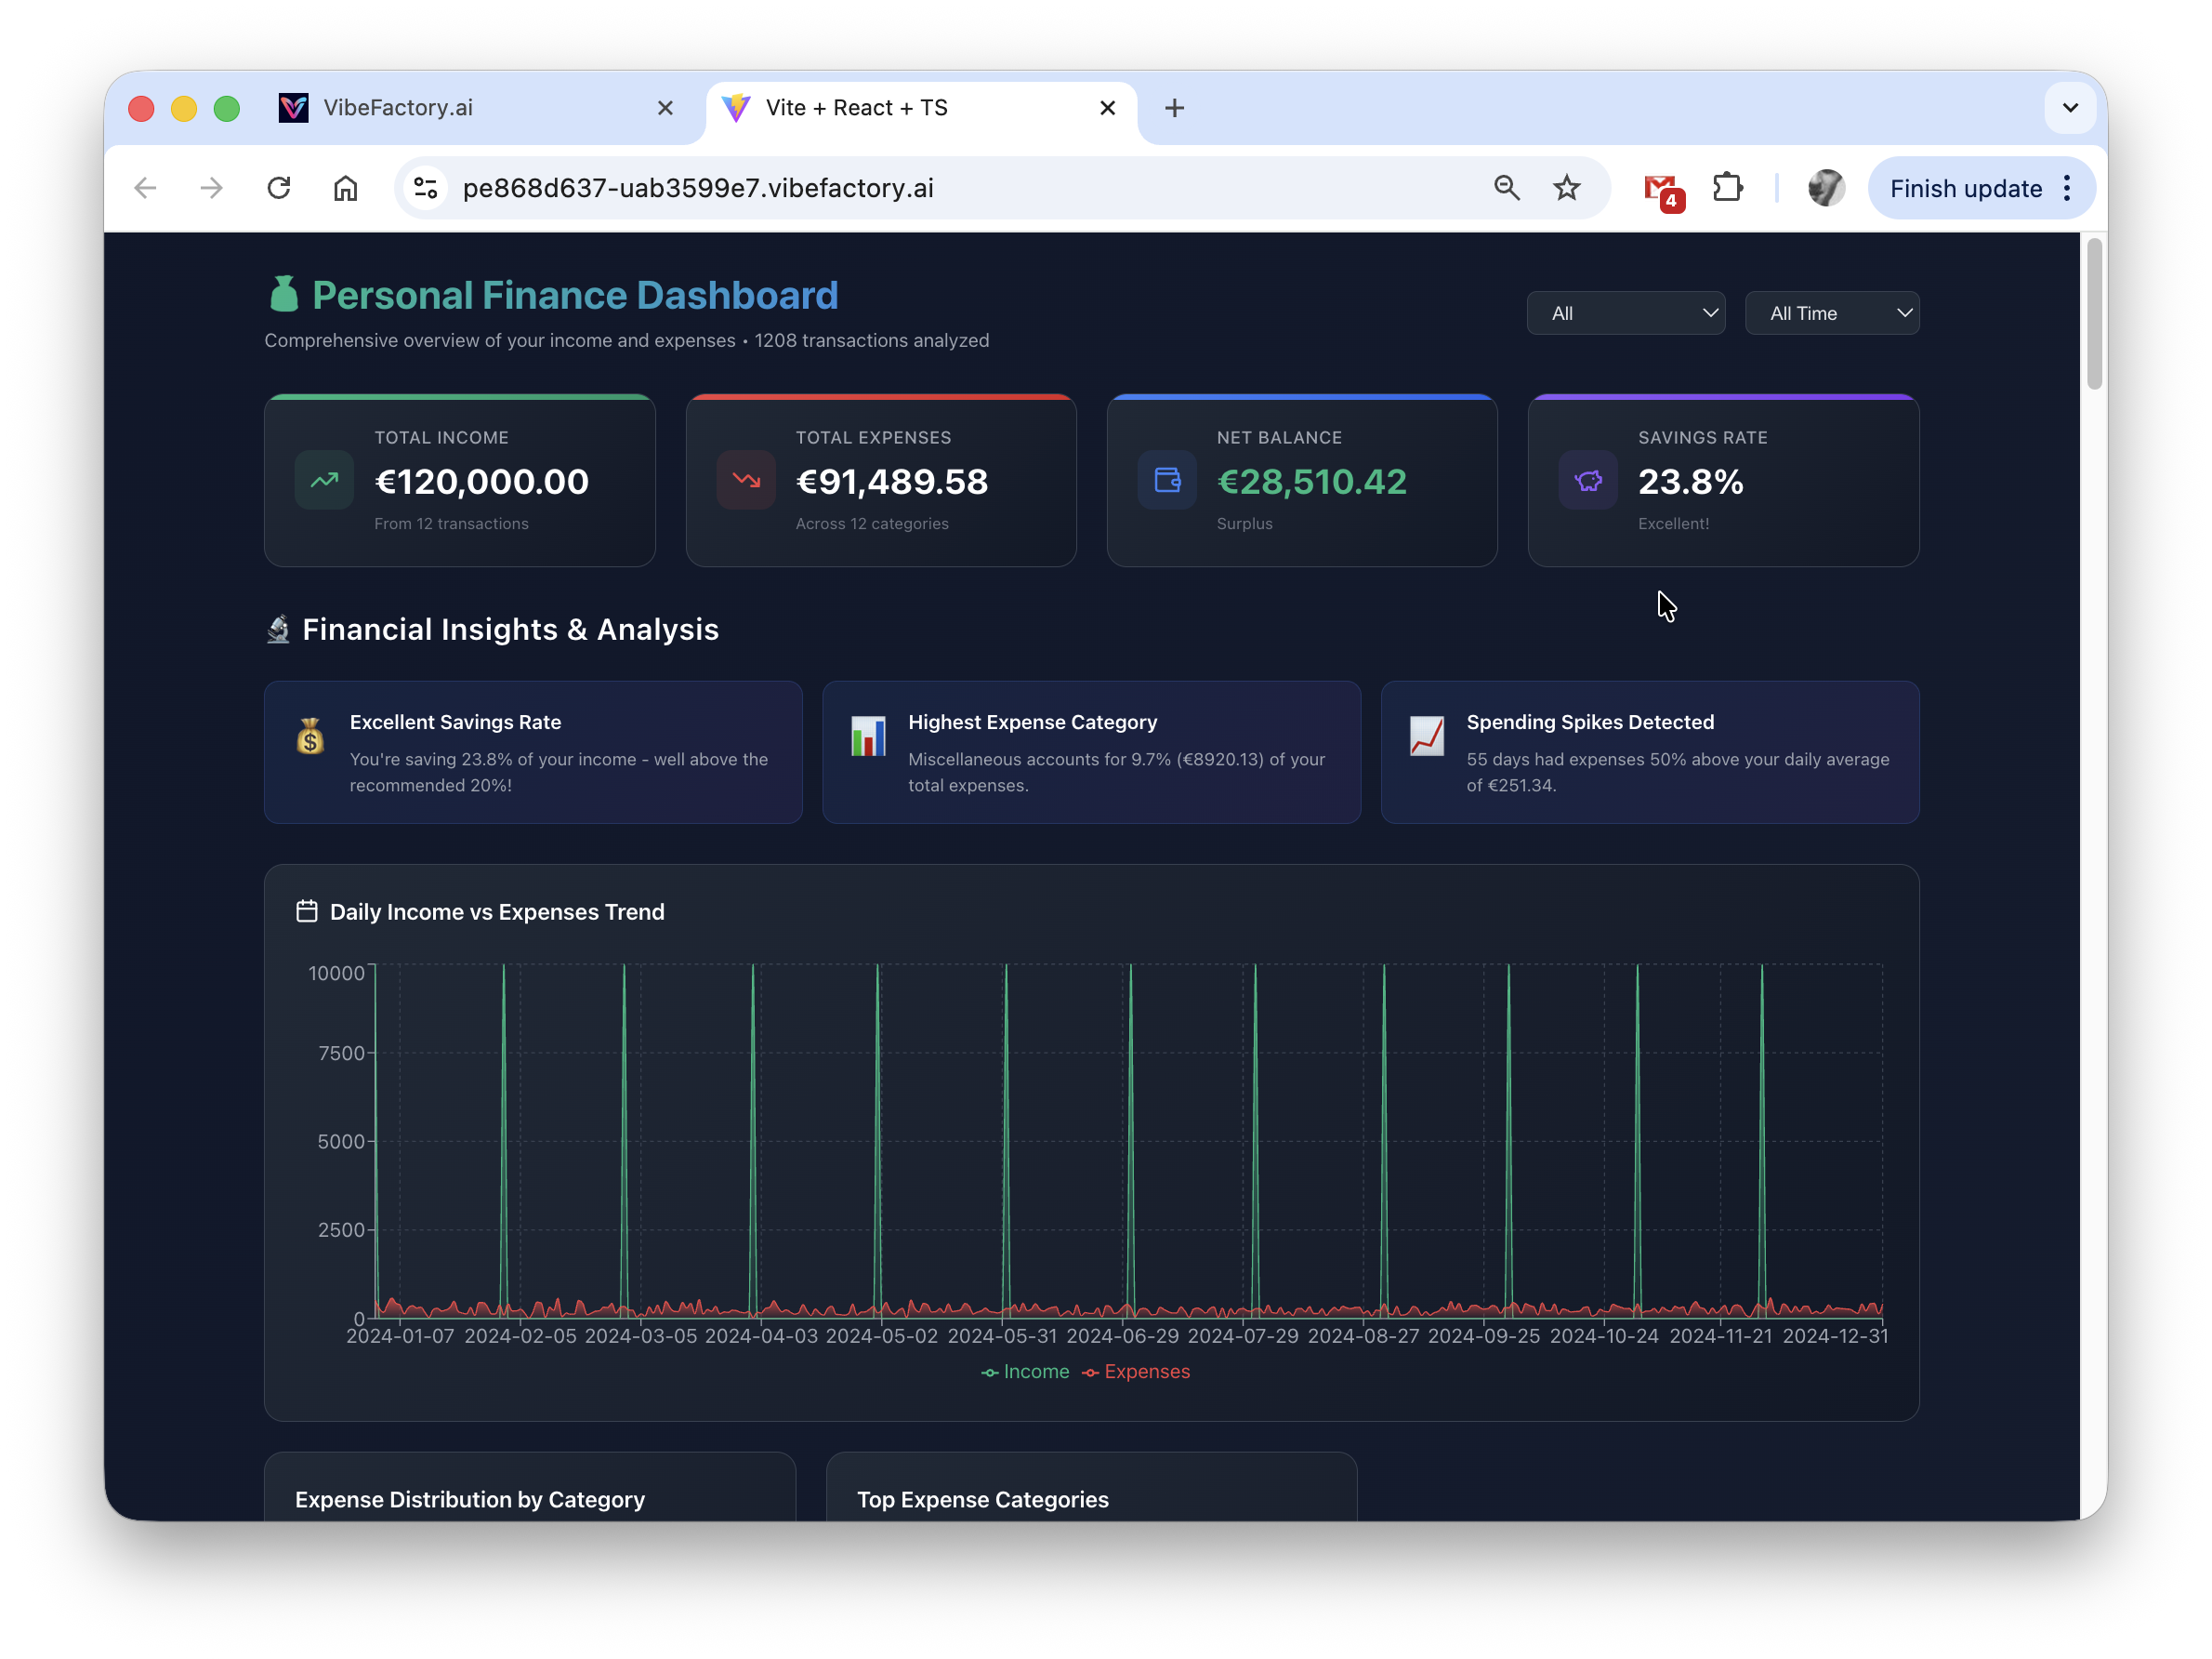Select the Vite + React + TS tab
The height and width of the screenshot is (1659, 2212).
click(x=856, y=107)
